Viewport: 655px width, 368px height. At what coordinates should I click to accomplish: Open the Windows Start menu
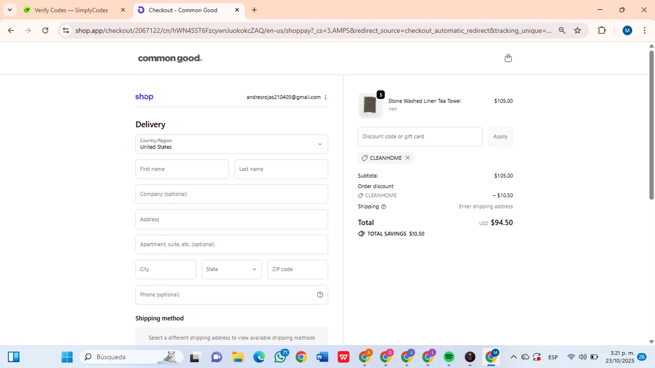(x=67, y=357)
